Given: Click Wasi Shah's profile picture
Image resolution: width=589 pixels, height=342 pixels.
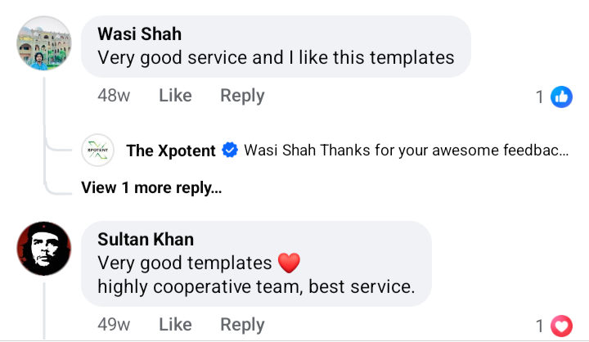Looking at the screenshot, I should 43,43.
